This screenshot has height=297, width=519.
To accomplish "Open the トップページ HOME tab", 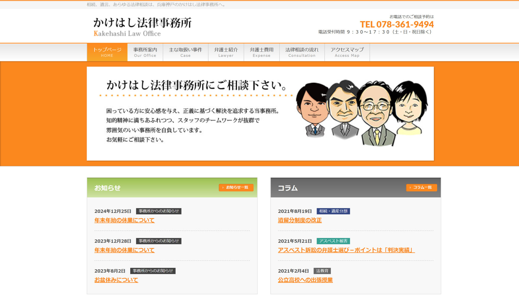I will tap(107, 52).
